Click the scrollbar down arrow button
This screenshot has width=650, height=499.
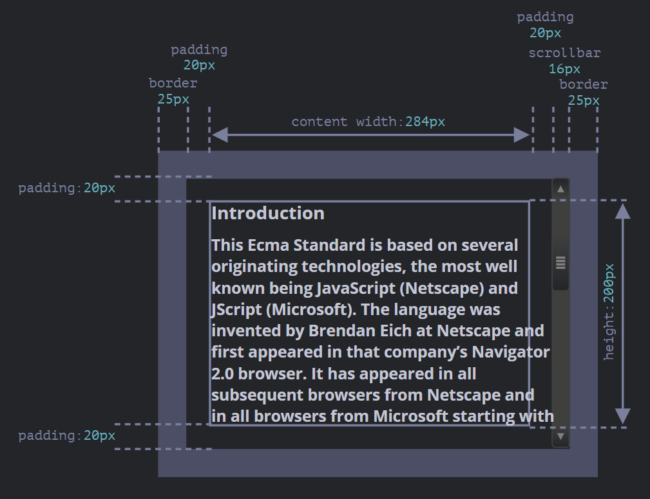pyautogui.click(x=560, y=437)
